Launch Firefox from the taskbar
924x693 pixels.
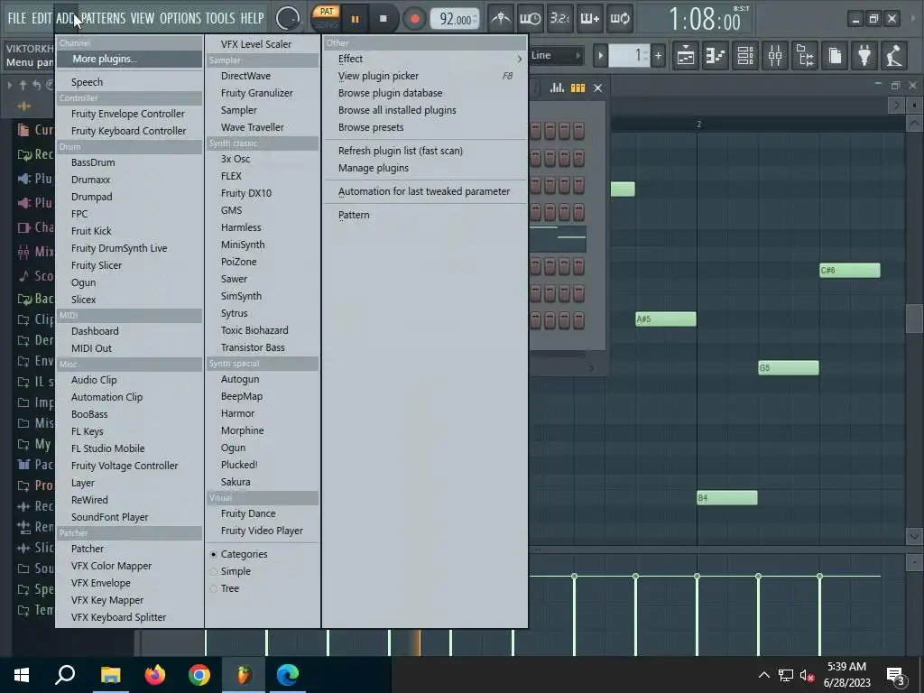(155, 675)
